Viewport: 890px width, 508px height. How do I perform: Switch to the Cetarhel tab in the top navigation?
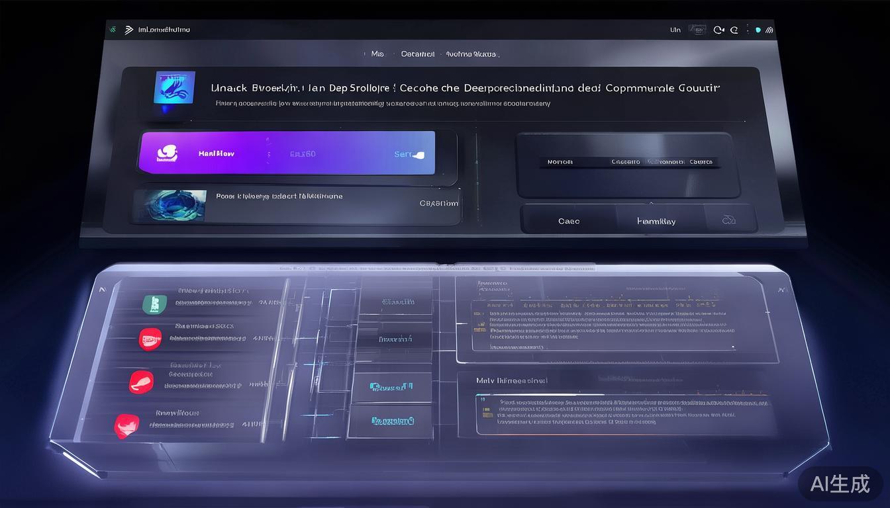(418, 54)
